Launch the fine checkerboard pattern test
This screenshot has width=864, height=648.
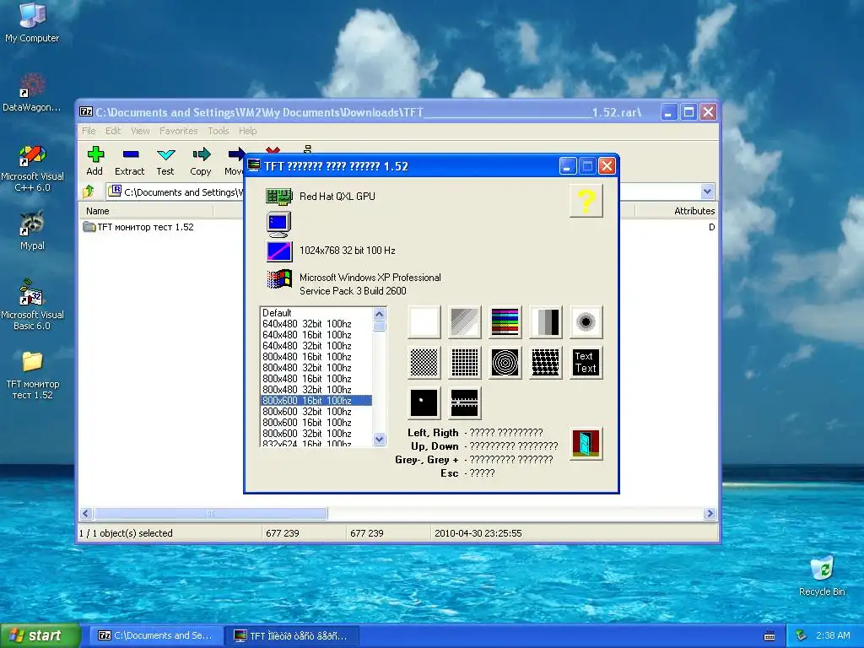[424, 363]
